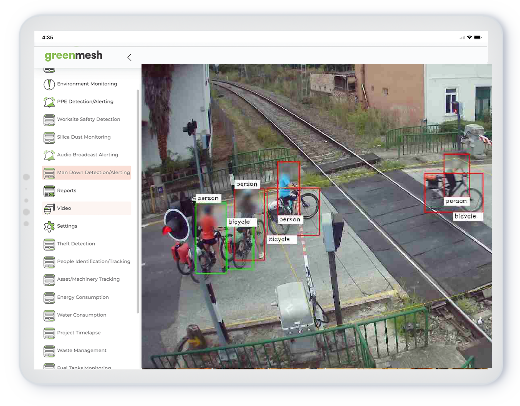Screen dimensions: 520x406
Task: Click the Theft Detection icon
Action: [x=49, y=244]
